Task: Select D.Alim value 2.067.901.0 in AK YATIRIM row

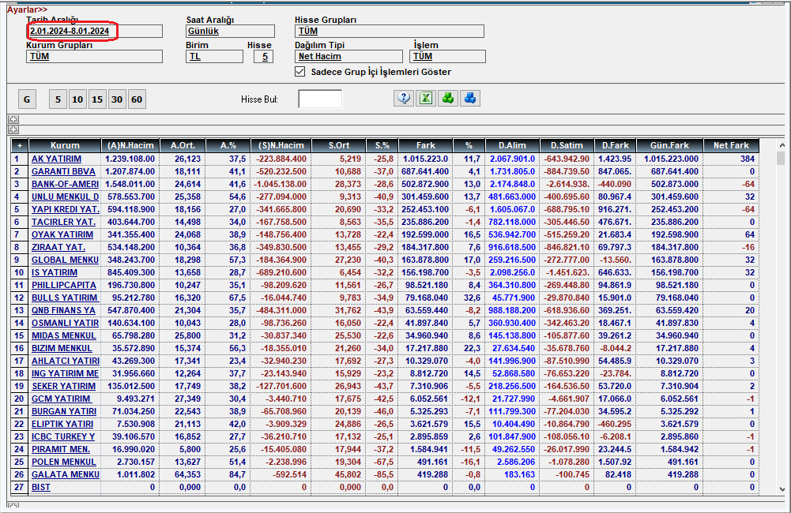Action: coord(513,159)
